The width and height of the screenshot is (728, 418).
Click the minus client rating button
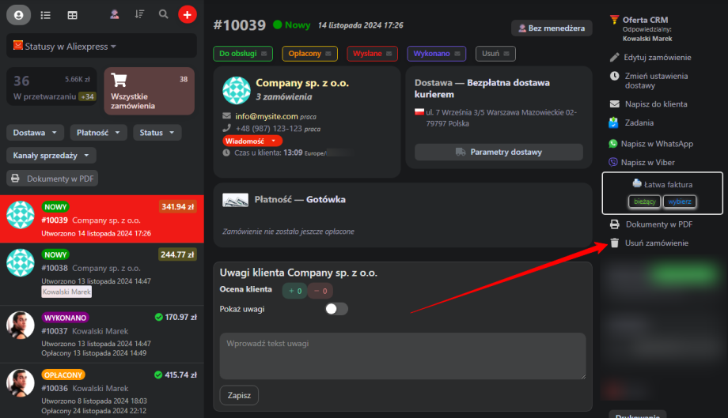click(320, 291)
